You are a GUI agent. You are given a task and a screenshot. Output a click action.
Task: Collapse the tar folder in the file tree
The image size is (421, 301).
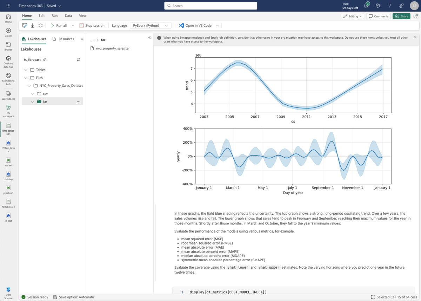[33, 101]
